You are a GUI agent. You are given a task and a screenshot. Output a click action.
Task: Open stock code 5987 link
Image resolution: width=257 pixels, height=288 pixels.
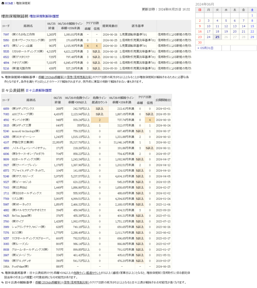click(6, 204)
